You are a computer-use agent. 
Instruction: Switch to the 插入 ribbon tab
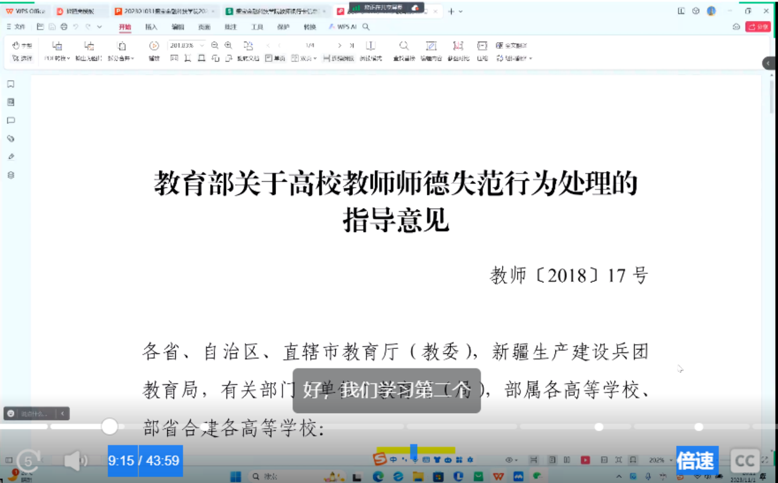pyautogui.click(x=151, y=27)
